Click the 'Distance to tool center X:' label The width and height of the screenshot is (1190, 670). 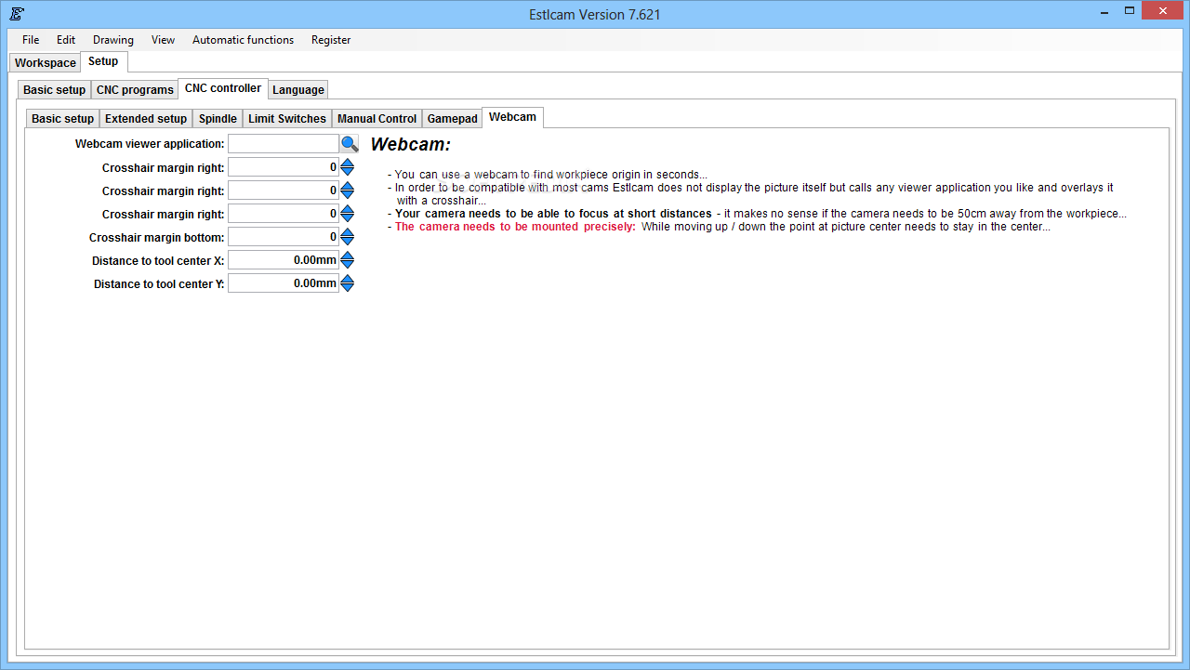[158, 261]
